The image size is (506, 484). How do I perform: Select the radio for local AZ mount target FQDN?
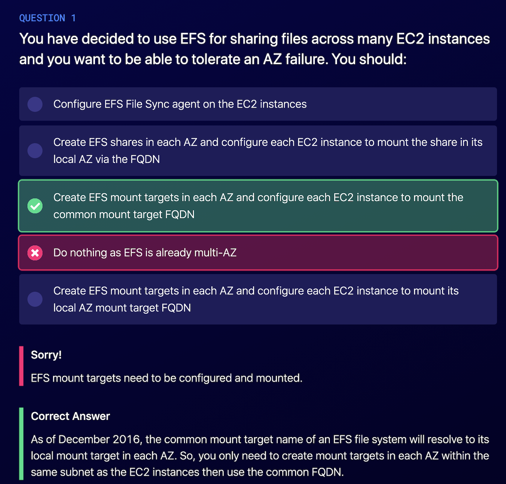[35, 299]
